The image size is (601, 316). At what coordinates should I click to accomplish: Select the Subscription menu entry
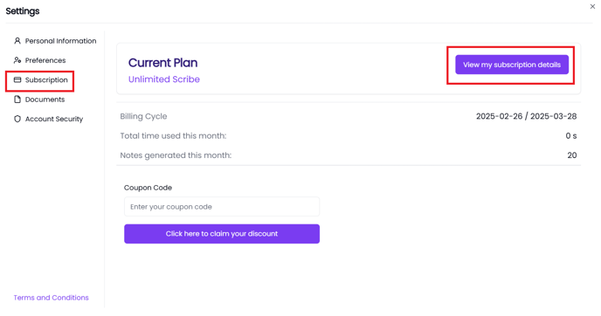click(41, 79)
